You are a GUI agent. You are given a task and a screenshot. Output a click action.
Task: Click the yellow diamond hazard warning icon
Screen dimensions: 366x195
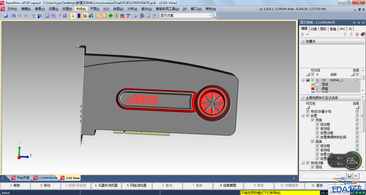pyautogui.click(x=116, y=16)
